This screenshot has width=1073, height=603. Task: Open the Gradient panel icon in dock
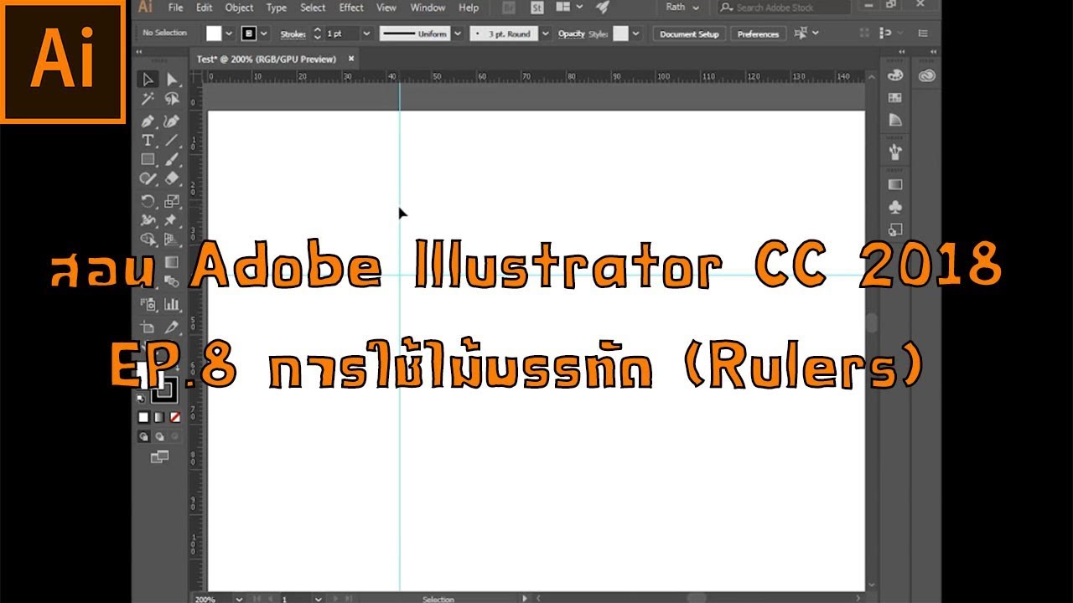coord(895,184)
